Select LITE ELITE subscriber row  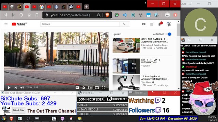point(103,114)
